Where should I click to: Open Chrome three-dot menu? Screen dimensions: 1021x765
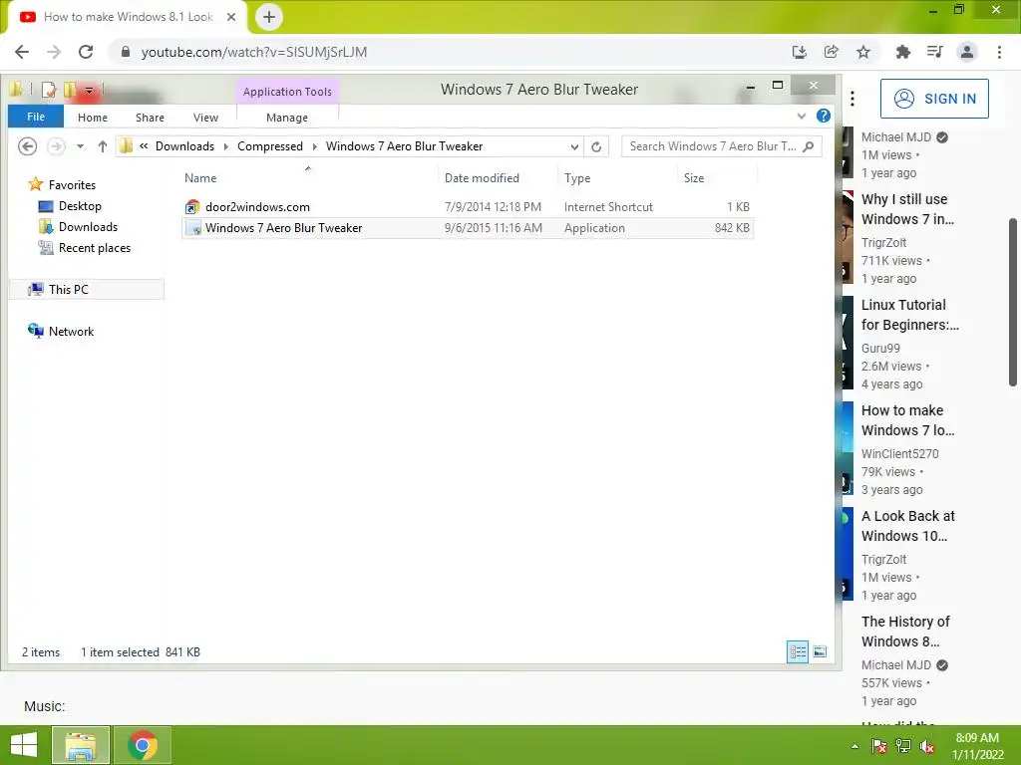click(x=999, y=52)
